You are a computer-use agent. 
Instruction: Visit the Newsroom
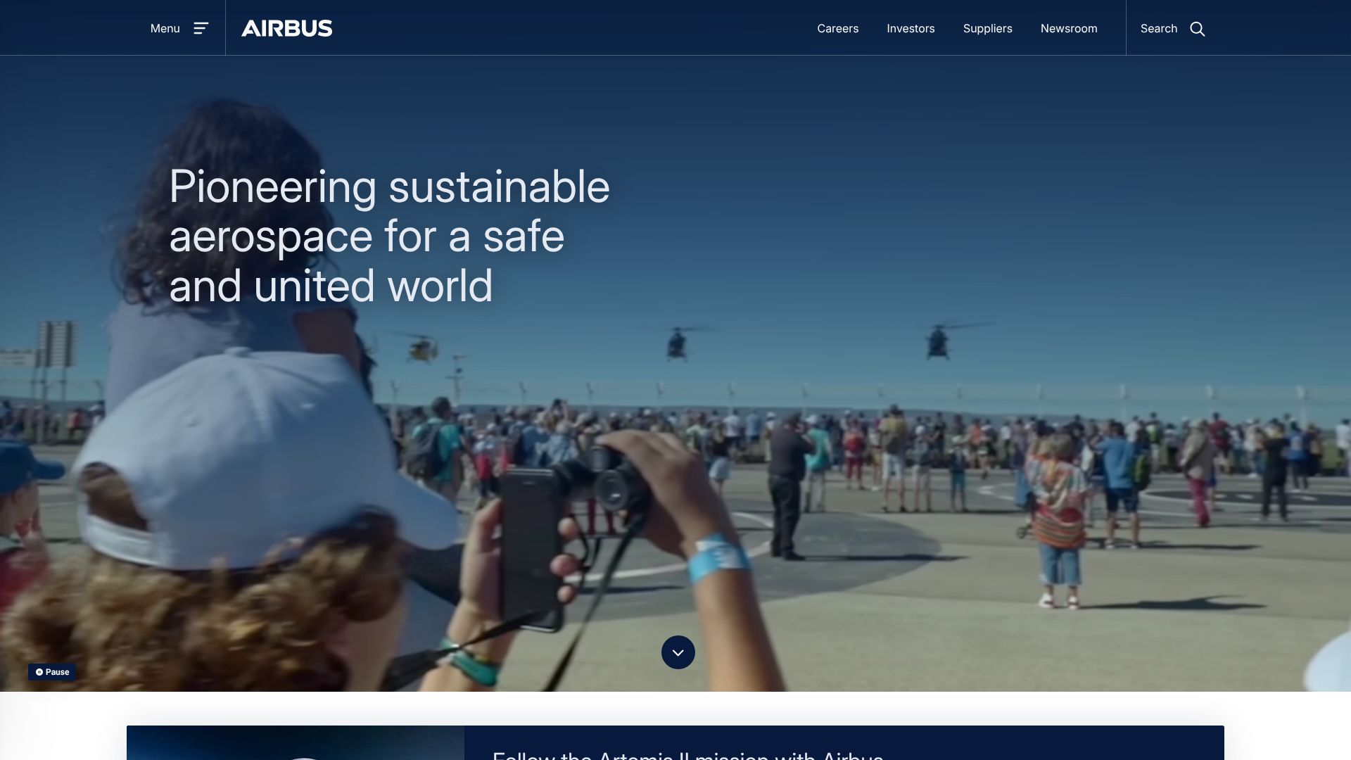point(1068,28)
